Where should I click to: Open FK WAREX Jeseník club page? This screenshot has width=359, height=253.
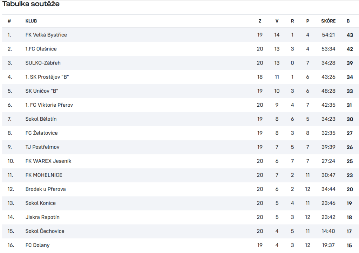click(x=48, y=161)
